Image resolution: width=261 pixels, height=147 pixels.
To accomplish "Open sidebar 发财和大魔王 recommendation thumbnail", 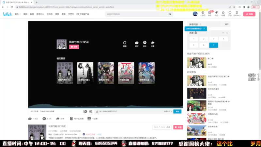I will (x=197, y=93).
